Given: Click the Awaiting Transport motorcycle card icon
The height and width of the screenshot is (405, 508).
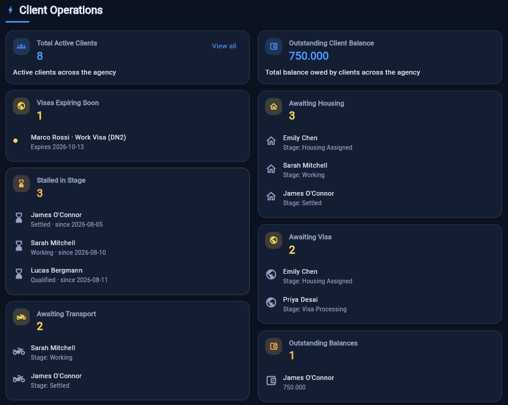Looking at the screenshot, I should coord(21,317).
